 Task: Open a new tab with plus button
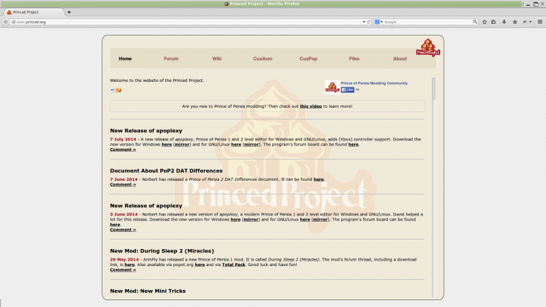tap(69, 12)
